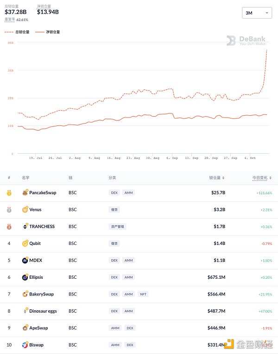
Task: Click the BakerySwap logo icon
Action: pyautogui.click(x=25, y=294)
